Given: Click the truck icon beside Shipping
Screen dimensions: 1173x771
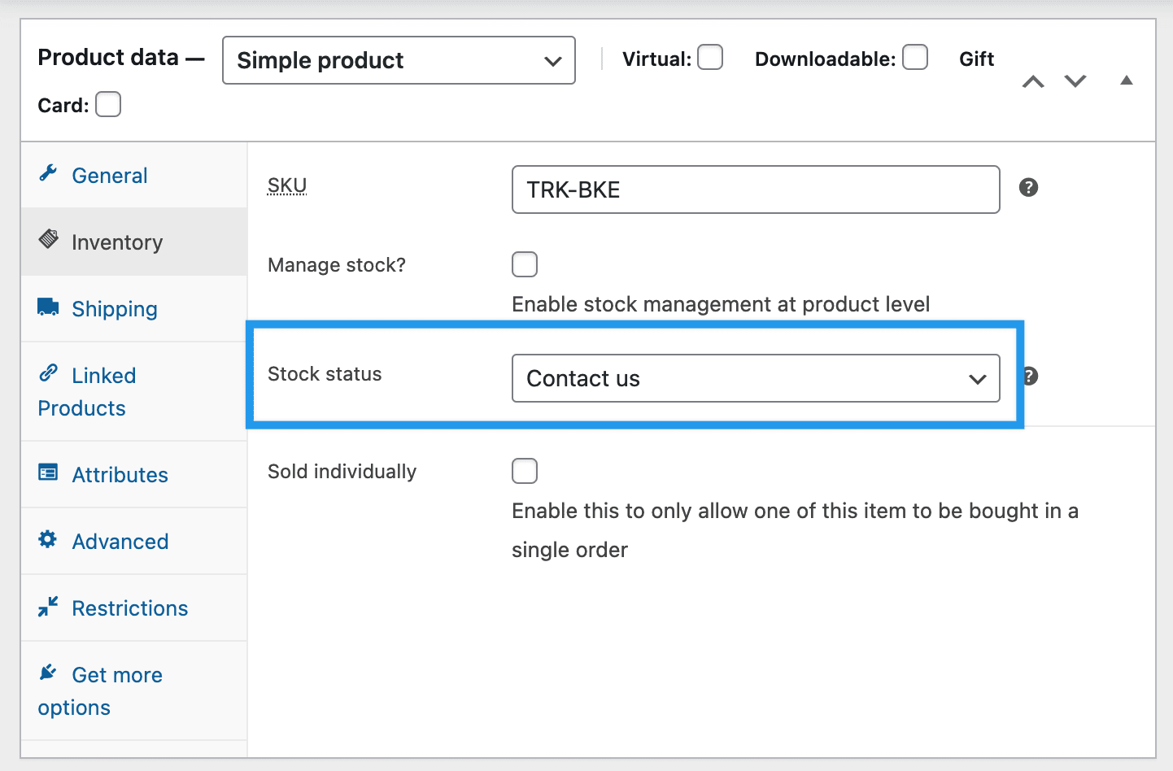Looking at the screenshot, I should [48, 307].
